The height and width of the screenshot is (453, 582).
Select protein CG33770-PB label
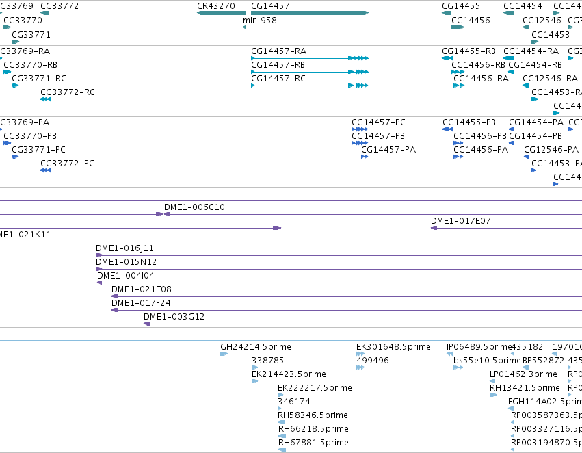[30, 136]
